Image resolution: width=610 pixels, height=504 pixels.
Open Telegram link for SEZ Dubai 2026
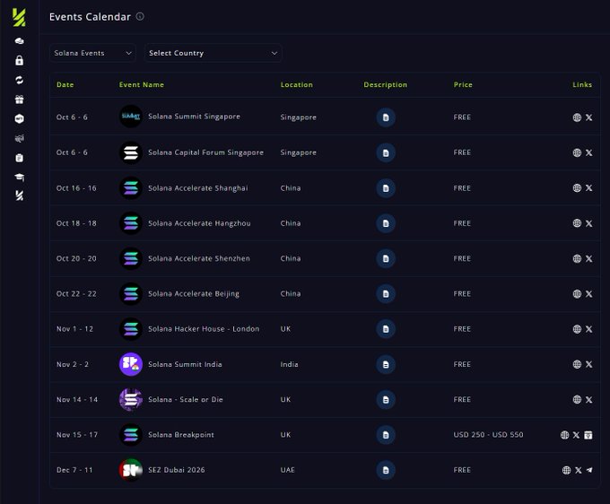(589, 470)
